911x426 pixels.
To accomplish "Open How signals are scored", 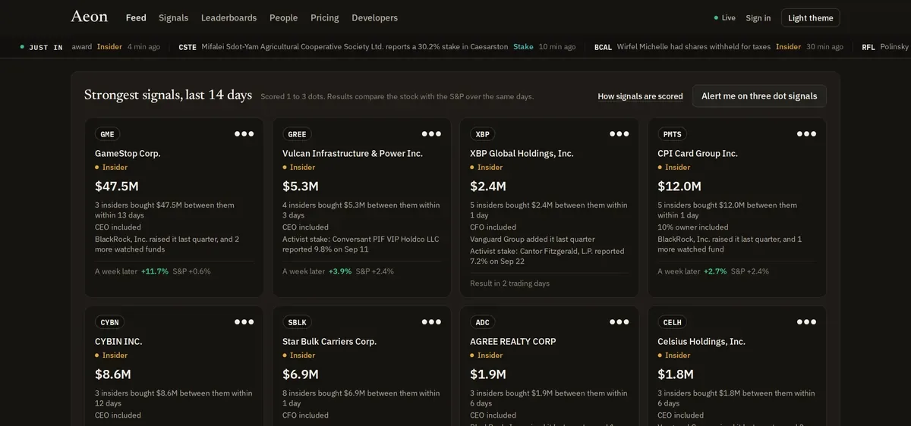I will pyautogui.click(x=640, y=96).
